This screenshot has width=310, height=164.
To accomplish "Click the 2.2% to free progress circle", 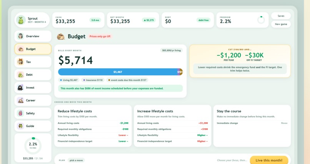I will click(x=33, y=146).
